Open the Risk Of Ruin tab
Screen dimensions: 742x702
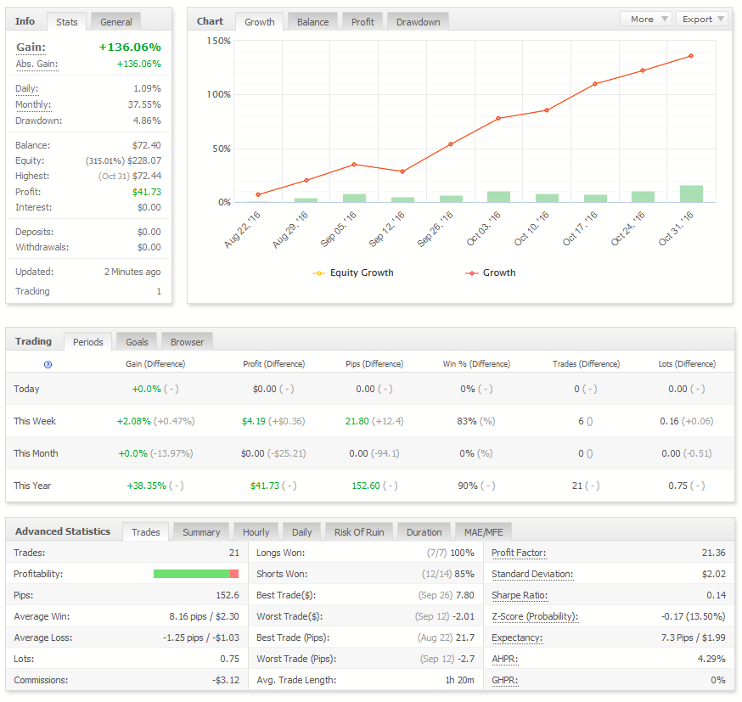pyautogui.click(x=359, y=531)
